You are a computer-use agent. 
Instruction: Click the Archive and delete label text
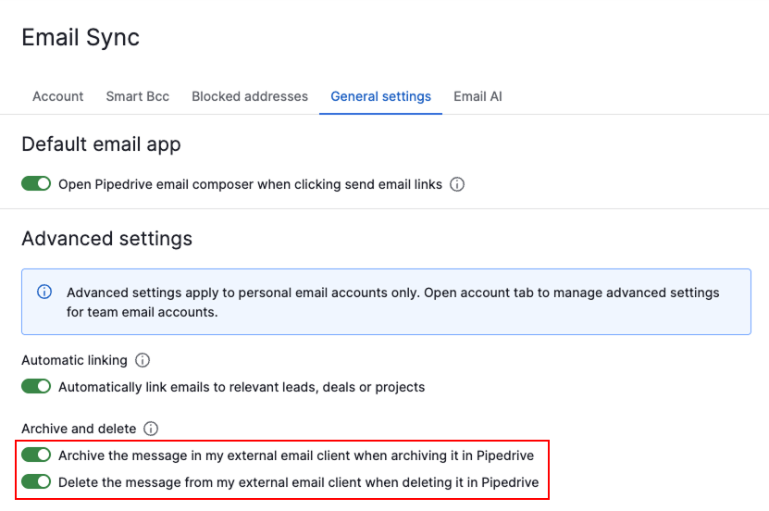tap(79, 429)
